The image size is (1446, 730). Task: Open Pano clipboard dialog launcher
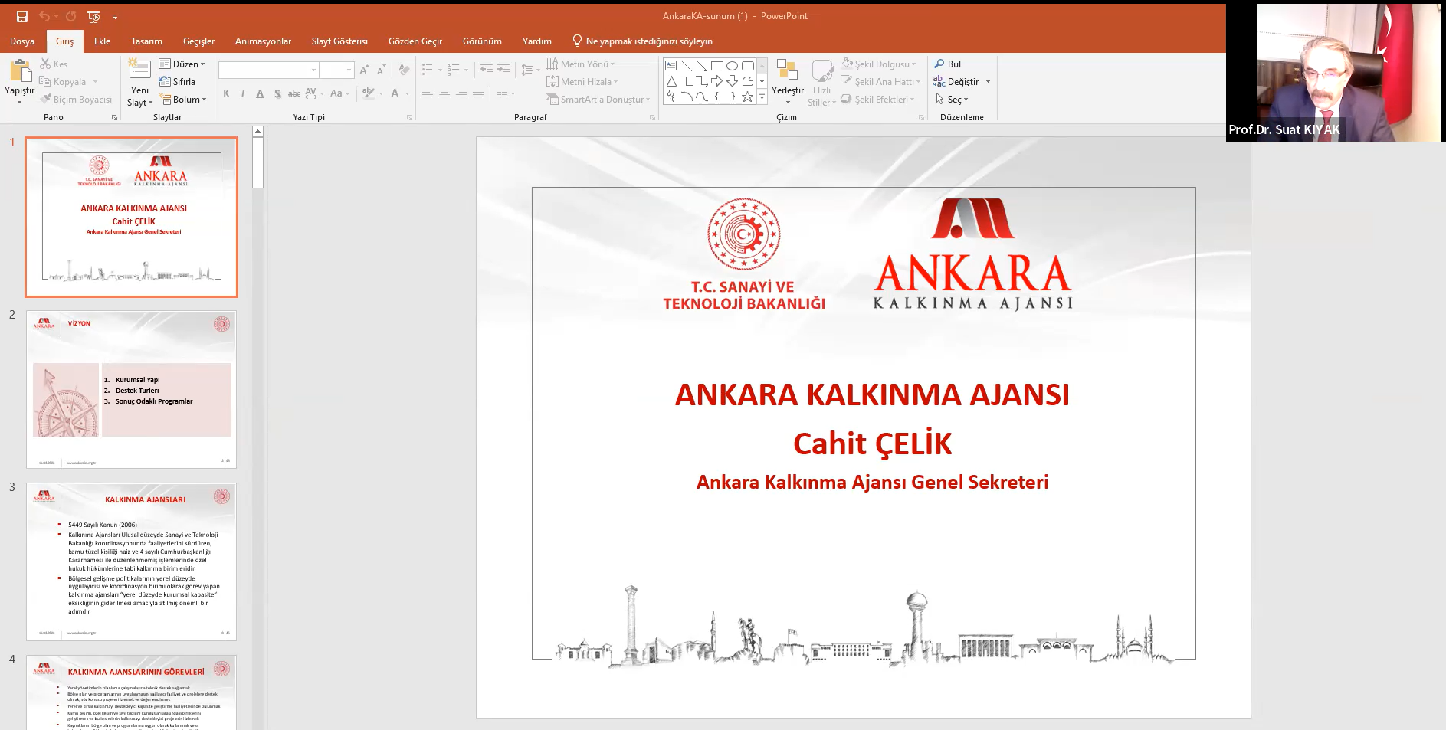click(114, 117)
